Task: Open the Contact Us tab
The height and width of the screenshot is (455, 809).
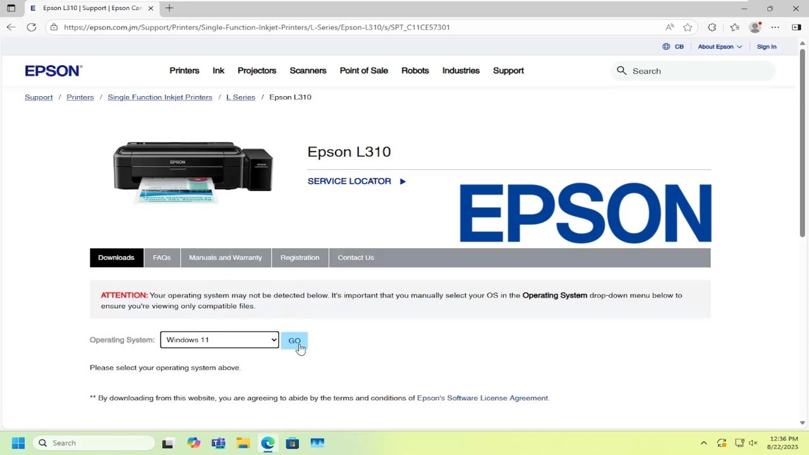Action: click(356, 258)
